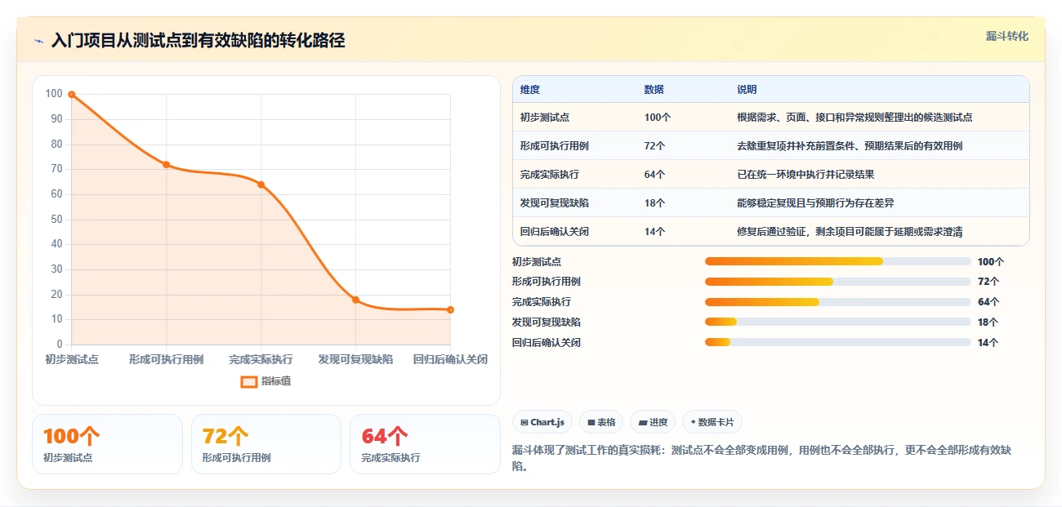
Task: Click the y-axis label 50
Action: point(56,220)
